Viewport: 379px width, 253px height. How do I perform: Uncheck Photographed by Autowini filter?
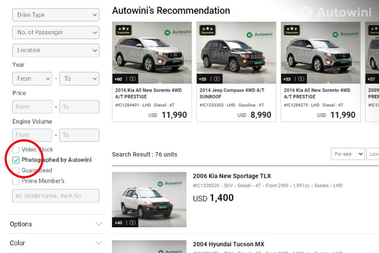[x=16, y=160]
